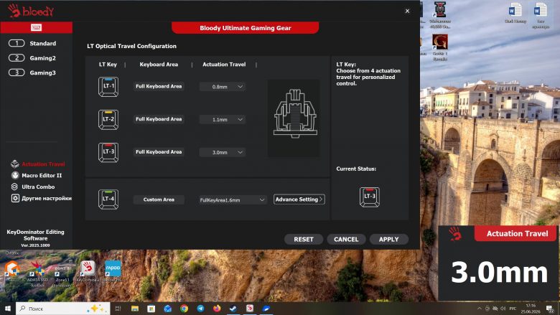Click Full Keyboard Area for LT-2

[159, 119]
